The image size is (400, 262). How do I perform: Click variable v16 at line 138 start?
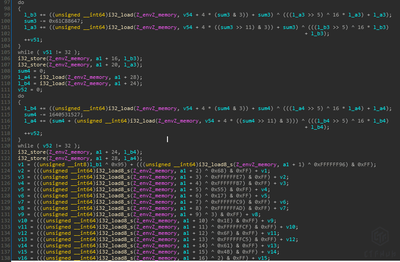(22, 258)
